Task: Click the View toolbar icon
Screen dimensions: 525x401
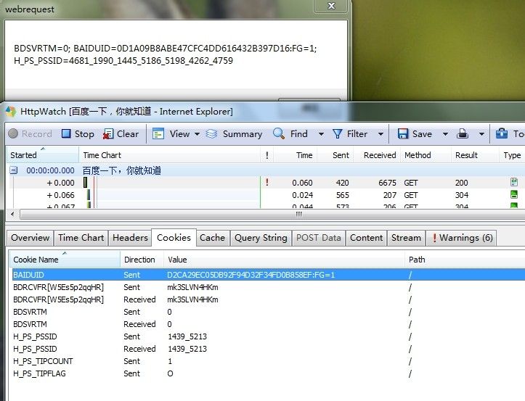Action: click(x=158, y=133)
